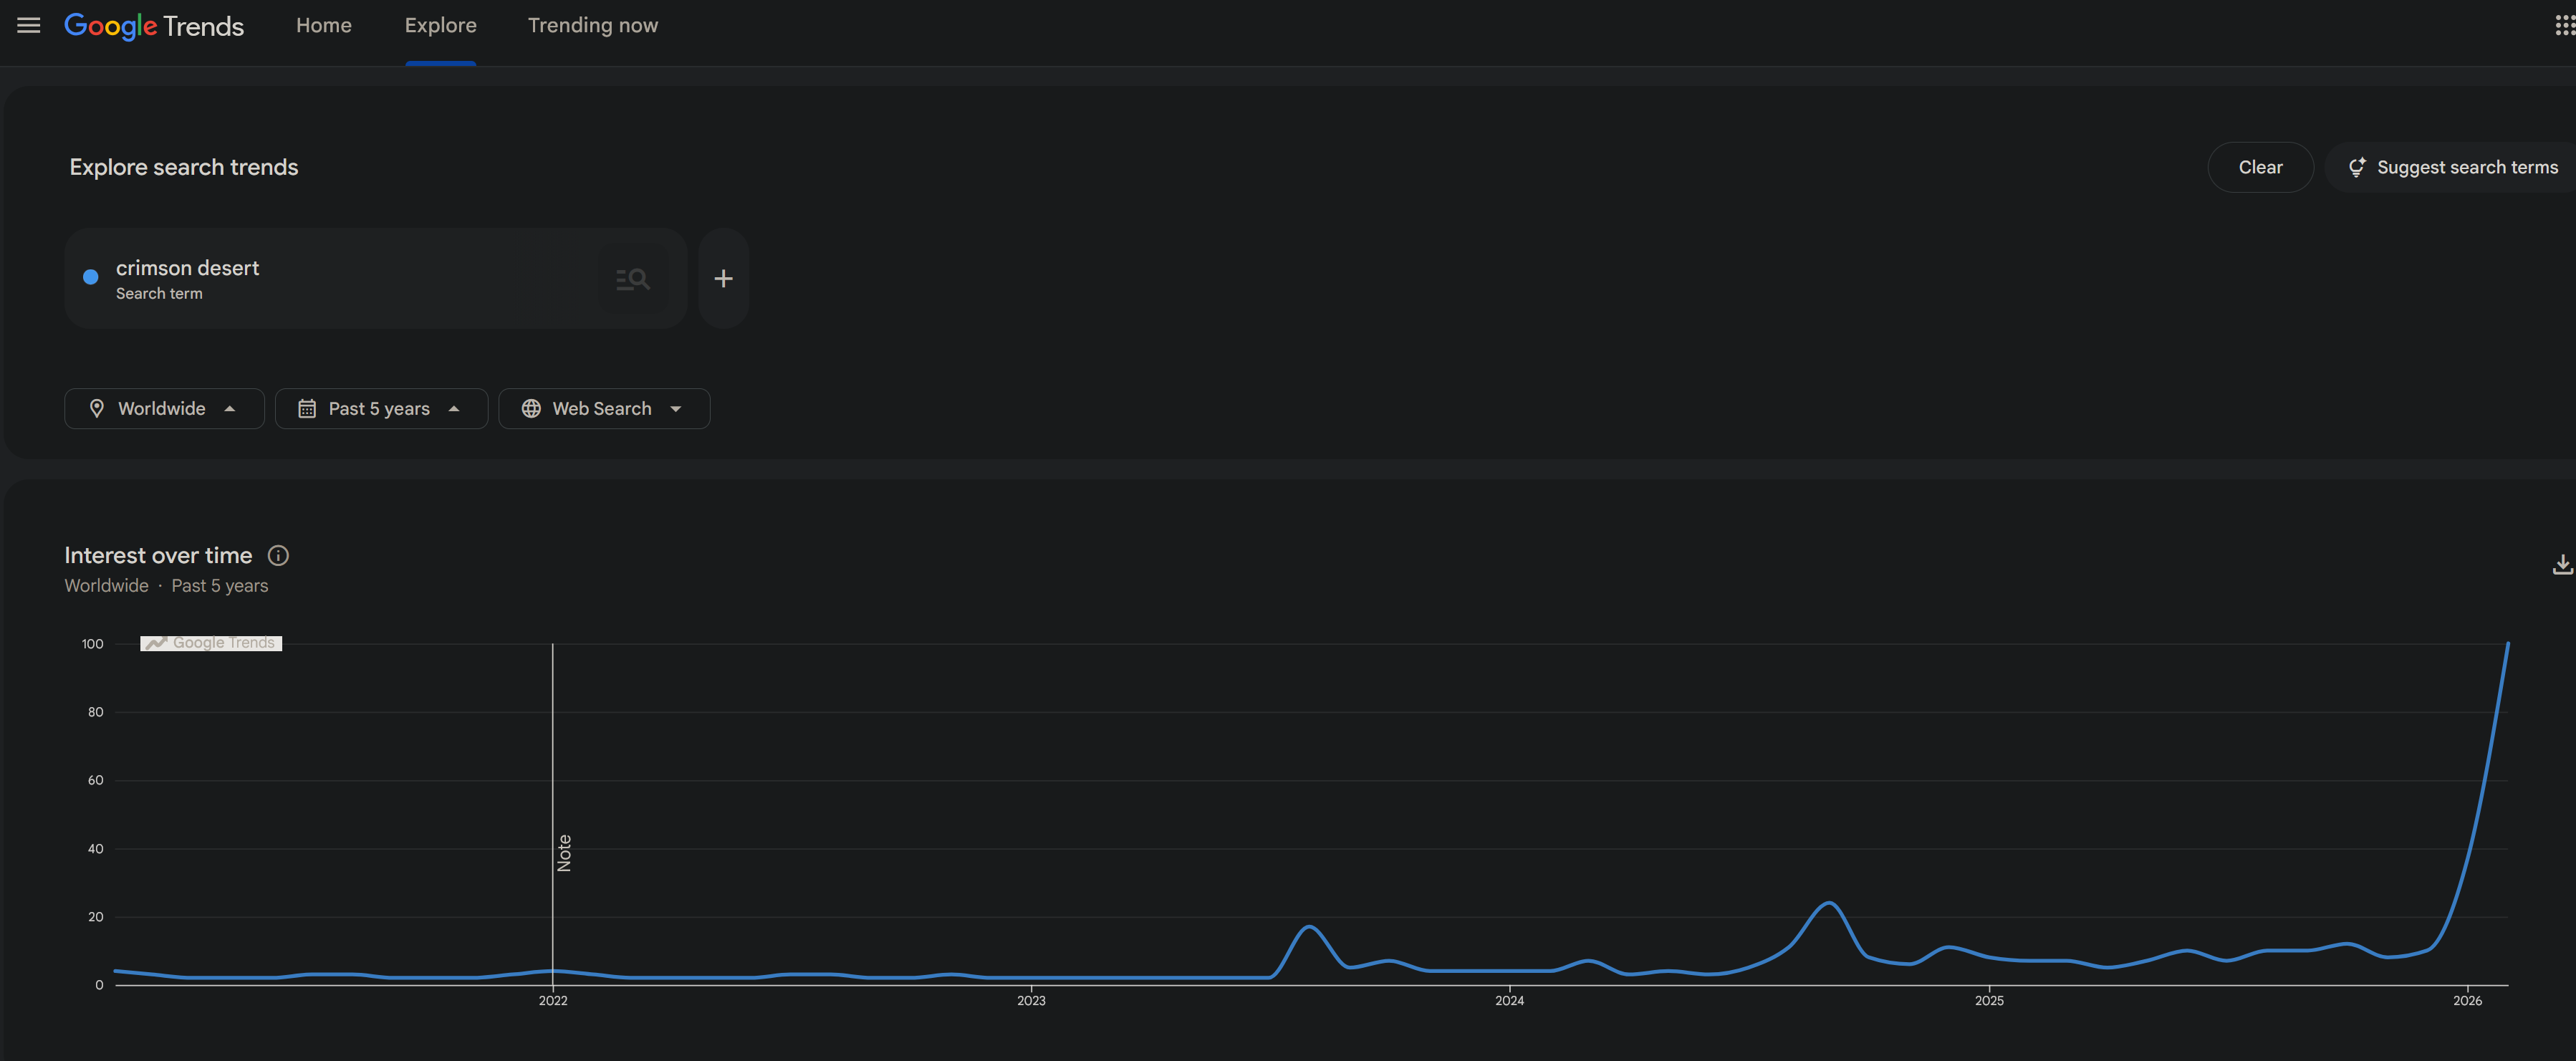Click the blue crimson desert color dot

[x=91, y=277]
